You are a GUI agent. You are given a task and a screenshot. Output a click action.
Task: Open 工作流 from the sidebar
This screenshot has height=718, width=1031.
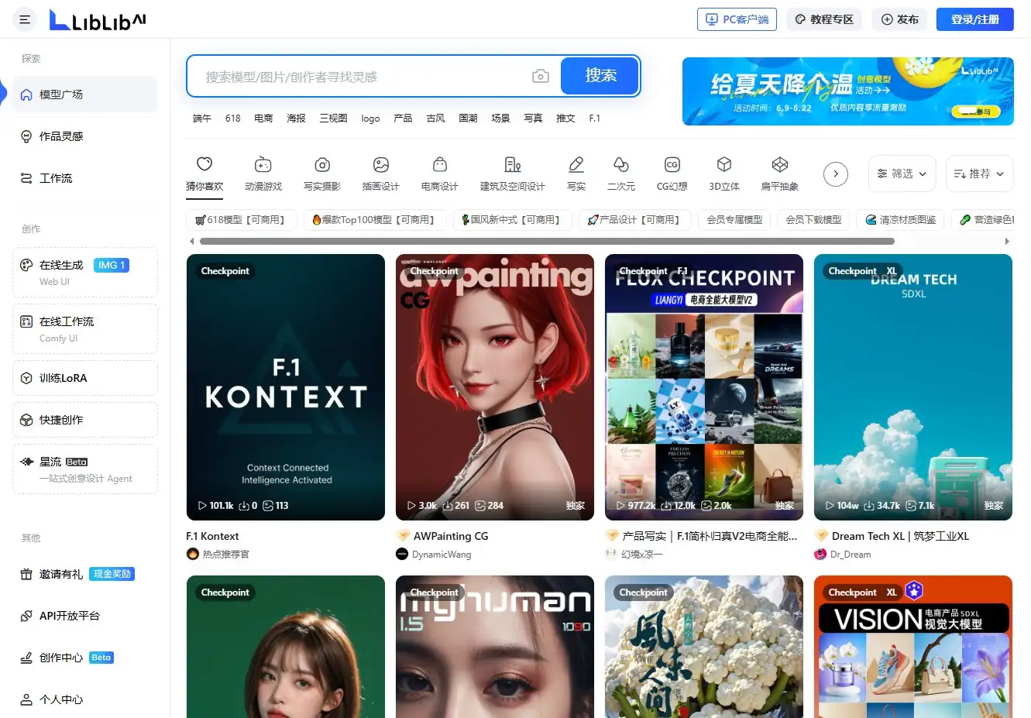56,178
